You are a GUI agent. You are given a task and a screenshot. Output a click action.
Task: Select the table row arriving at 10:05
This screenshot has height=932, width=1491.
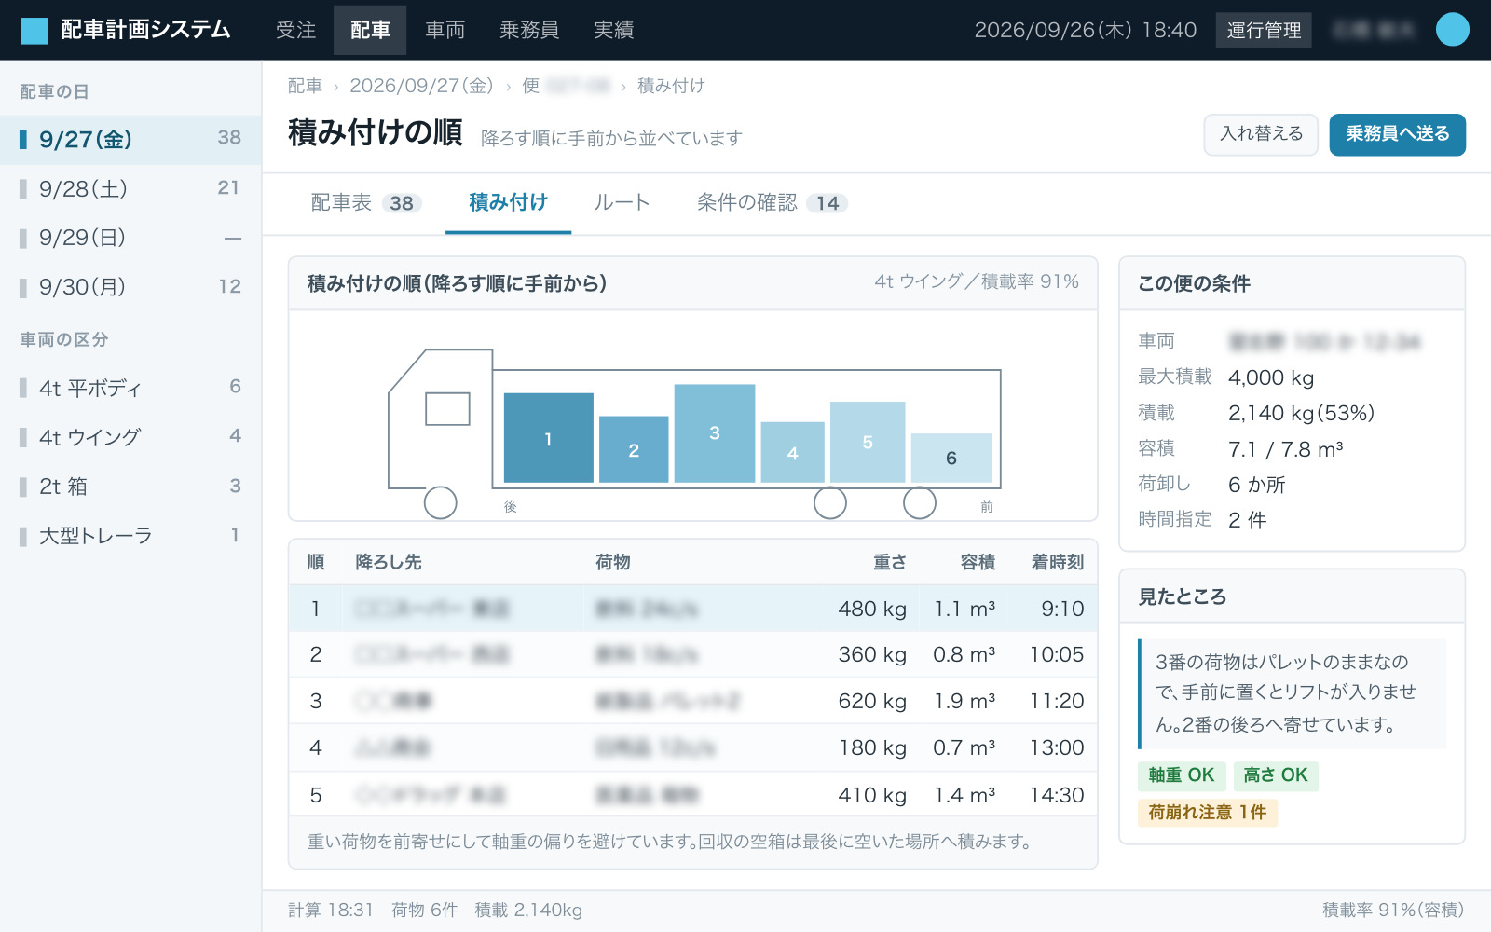[x=692, y=654]
